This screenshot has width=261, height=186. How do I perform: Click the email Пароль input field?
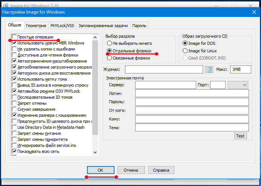tap(192, 102)
